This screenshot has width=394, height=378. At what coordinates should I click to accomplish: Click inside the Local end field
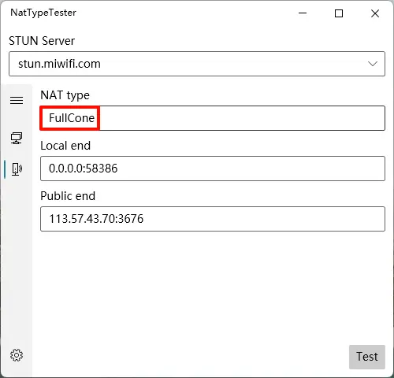(x=213, y=169)
